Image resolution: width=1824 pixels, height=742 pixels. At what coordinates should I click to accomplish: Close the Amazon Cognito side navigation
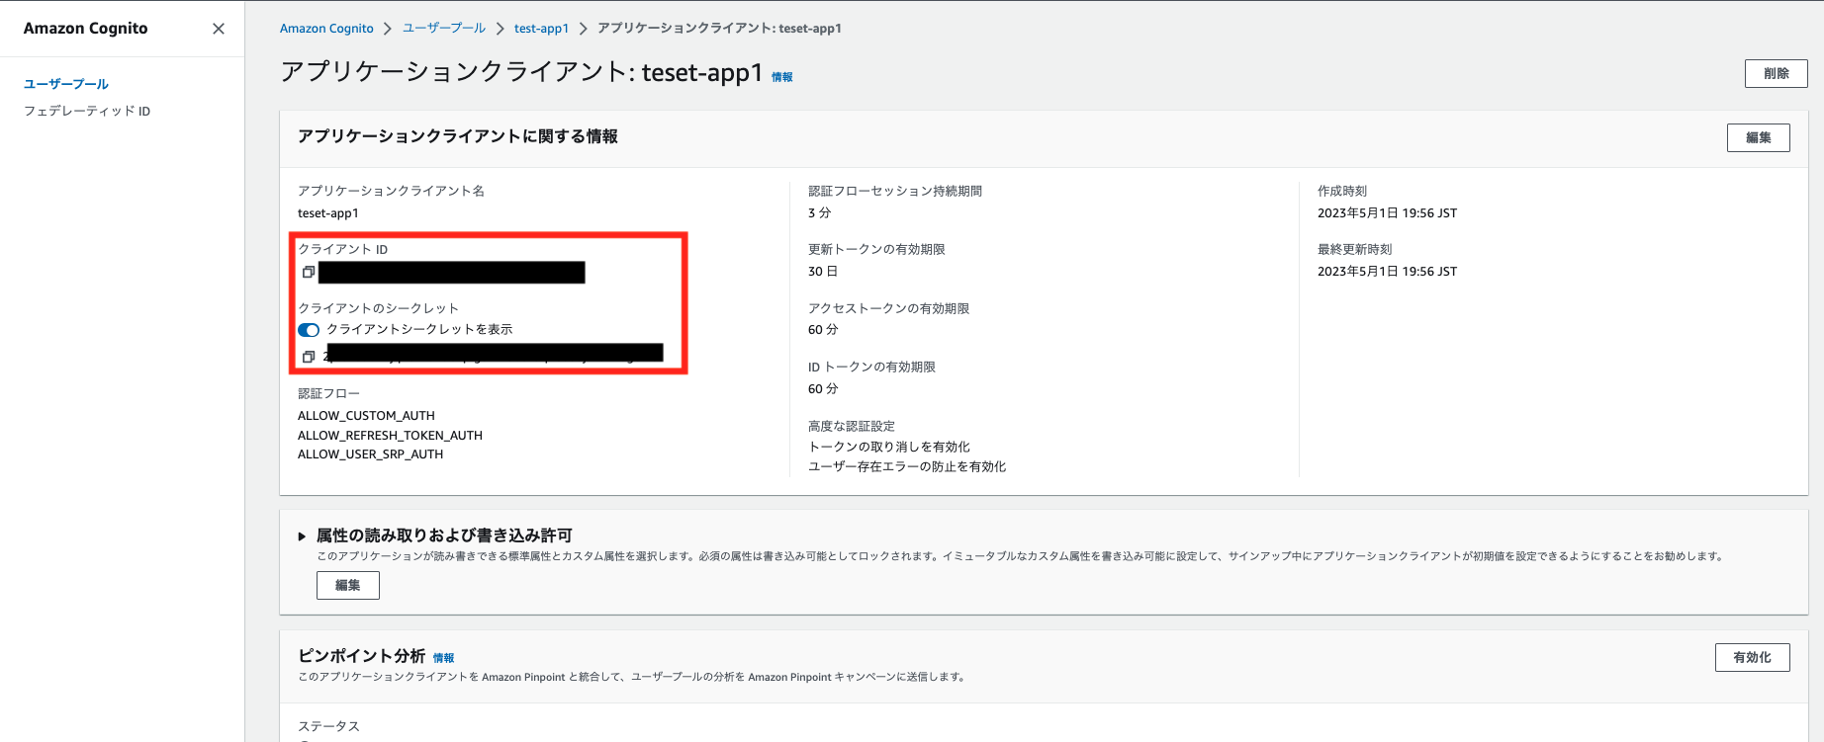click(219, 29)
